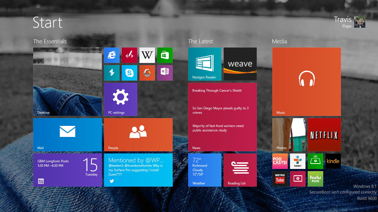Open the Mail tile

(x=68, y=135)
